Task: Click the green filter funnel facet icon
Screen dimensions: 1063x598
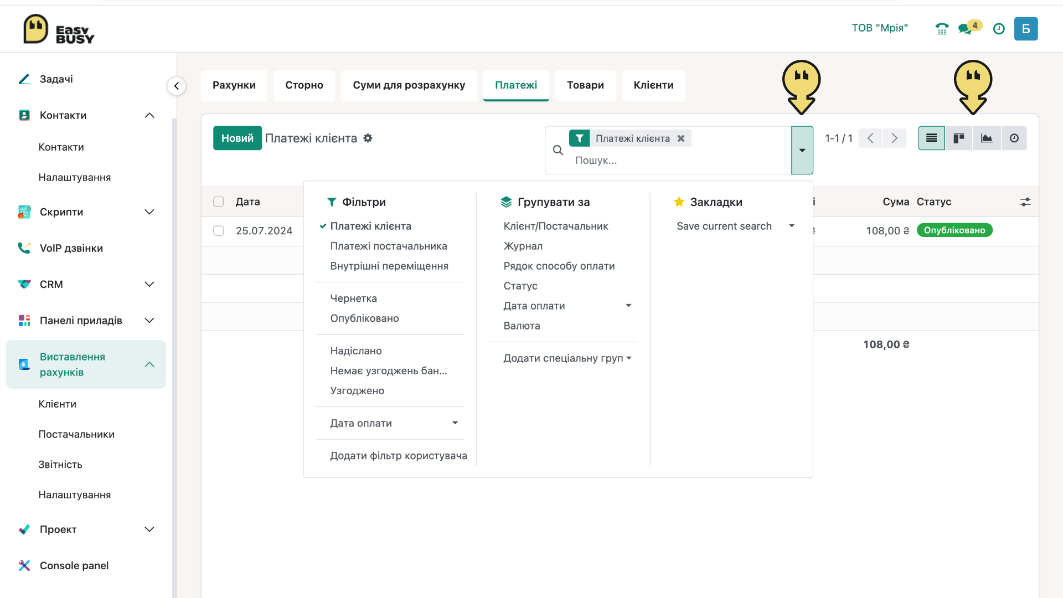Action: [579, 138]
